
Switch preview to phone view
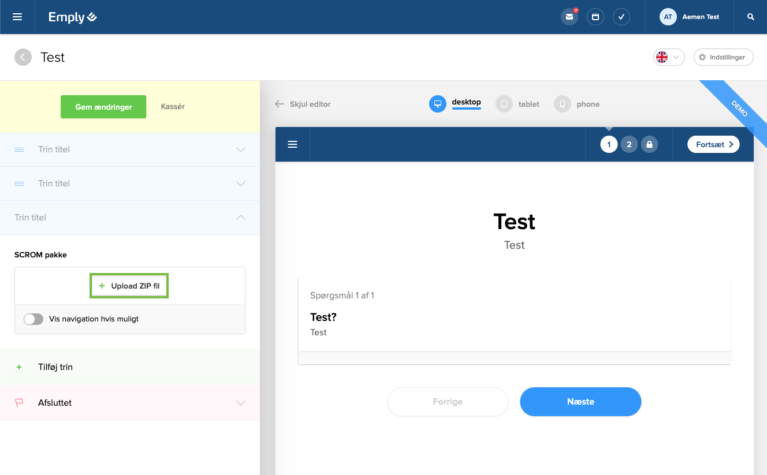point(577,104)
